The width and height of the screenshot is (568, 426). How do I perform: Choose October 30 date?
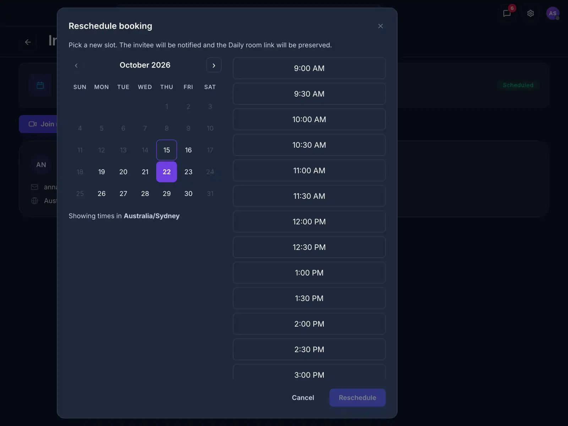(188, 193)
